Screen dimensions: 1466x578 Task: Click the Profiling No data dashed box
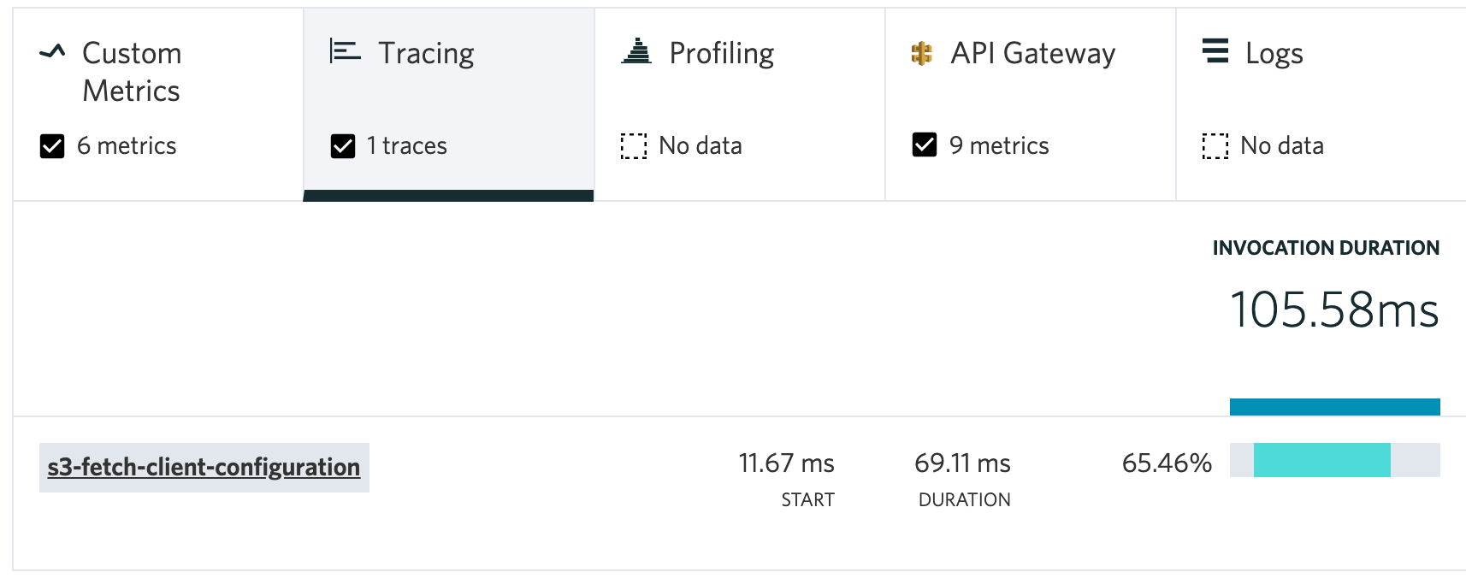coord(634,146)
